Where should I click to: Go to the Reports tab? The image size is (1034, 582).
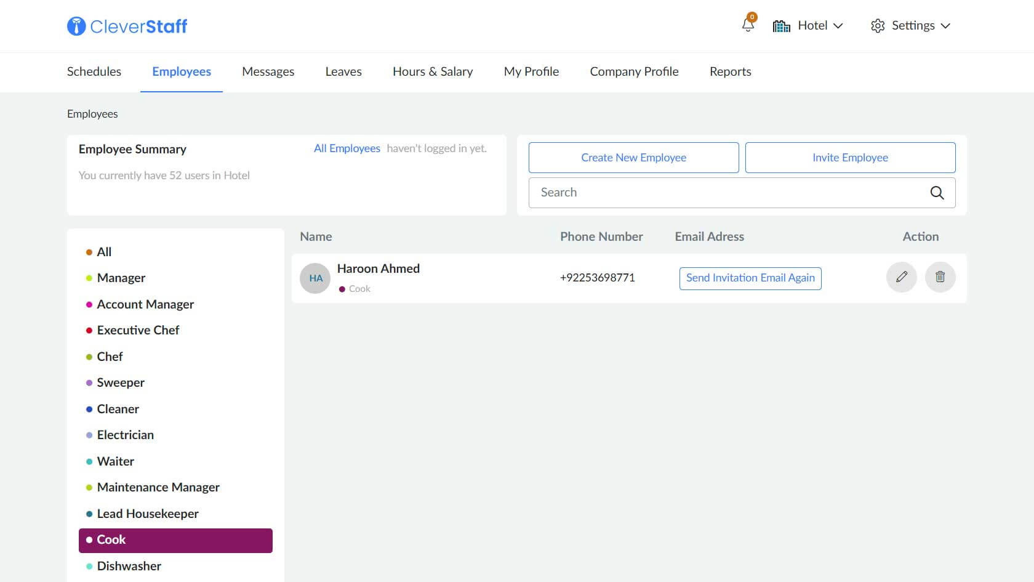(730, 71)
